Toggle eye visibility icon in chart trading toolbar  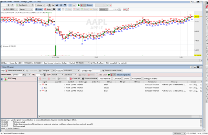59,9
